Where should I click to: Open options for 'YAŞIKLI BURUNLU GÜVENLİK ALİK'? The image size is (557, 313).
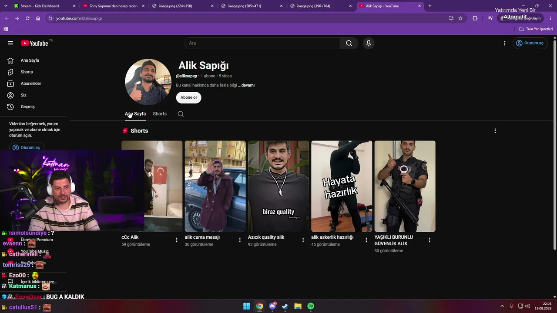(429, 240)
